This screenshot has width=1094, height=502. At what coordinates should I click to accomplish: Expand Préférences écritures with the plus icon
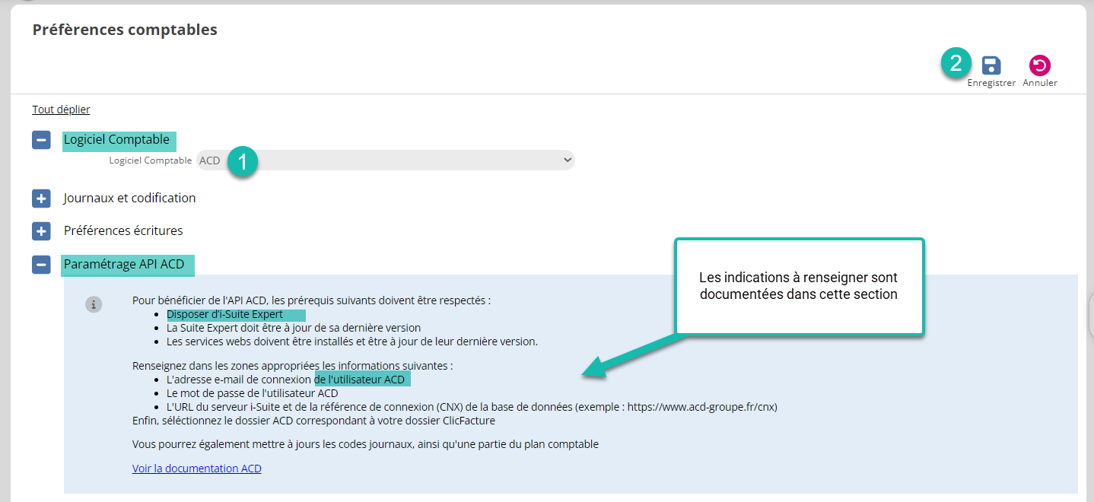point(41,230)
